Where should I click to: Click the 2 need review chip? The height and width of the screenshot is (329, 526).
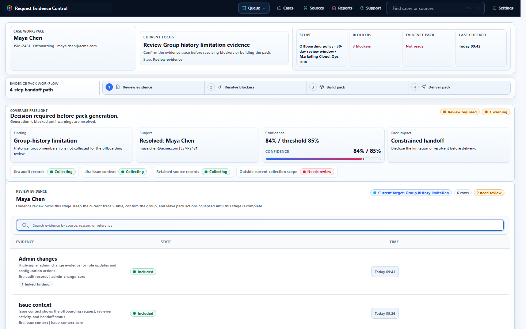[489, 193]
